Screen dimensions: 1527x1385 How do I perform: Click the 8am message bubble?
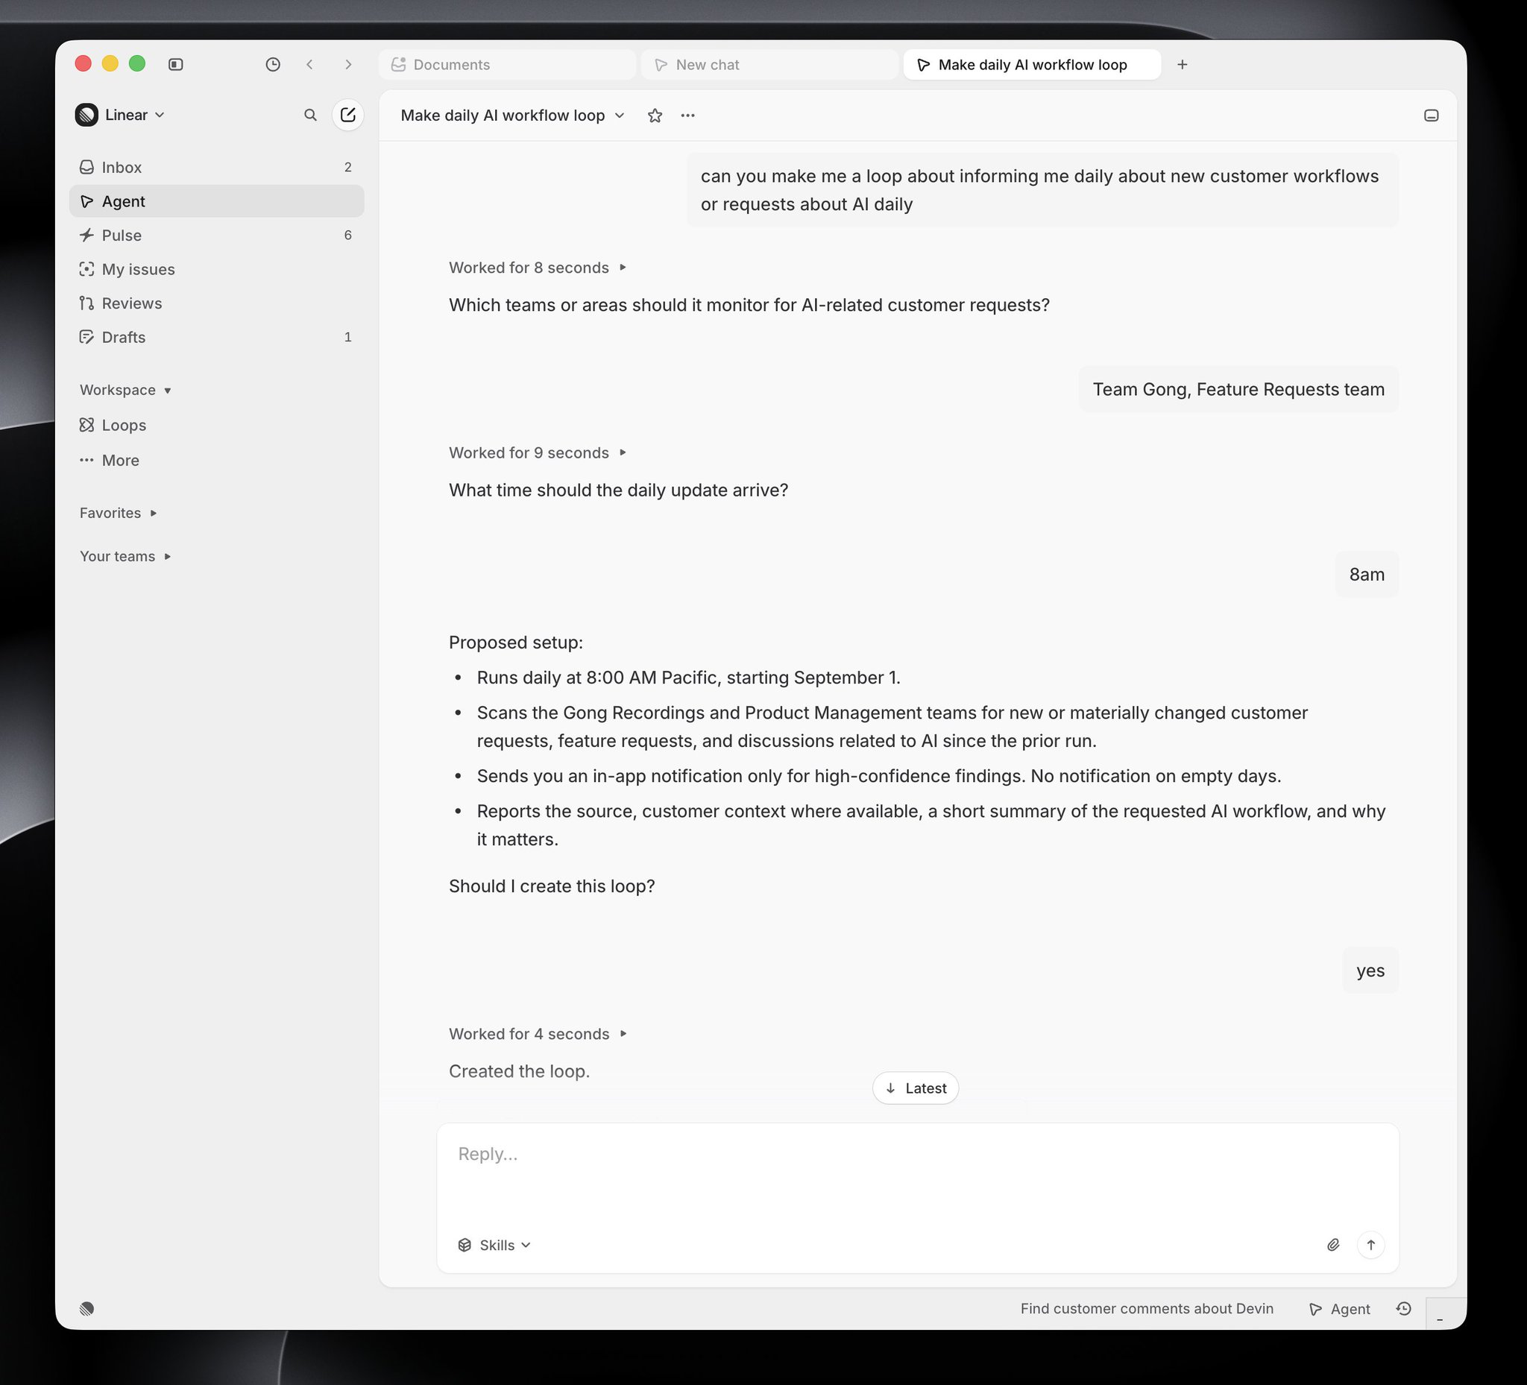(1367, 574)
